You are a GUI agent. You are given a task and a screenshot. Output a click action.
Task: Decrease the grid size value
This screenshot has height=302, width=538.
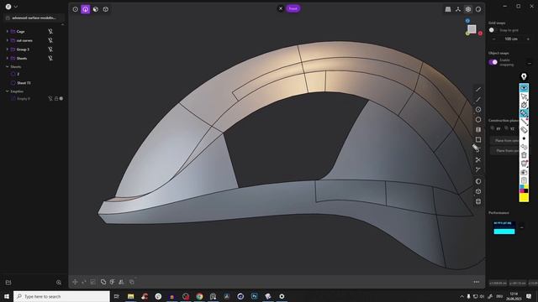[493, 39]
